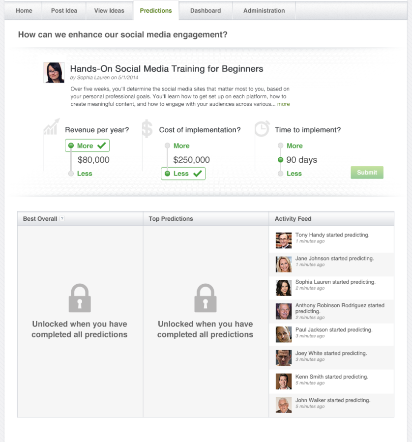Click the 90 days slider midpoint

(281, 160)
